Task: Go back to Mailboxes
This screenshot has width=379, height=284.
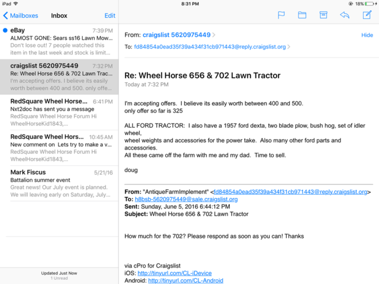Action: (x=20, y=15)
